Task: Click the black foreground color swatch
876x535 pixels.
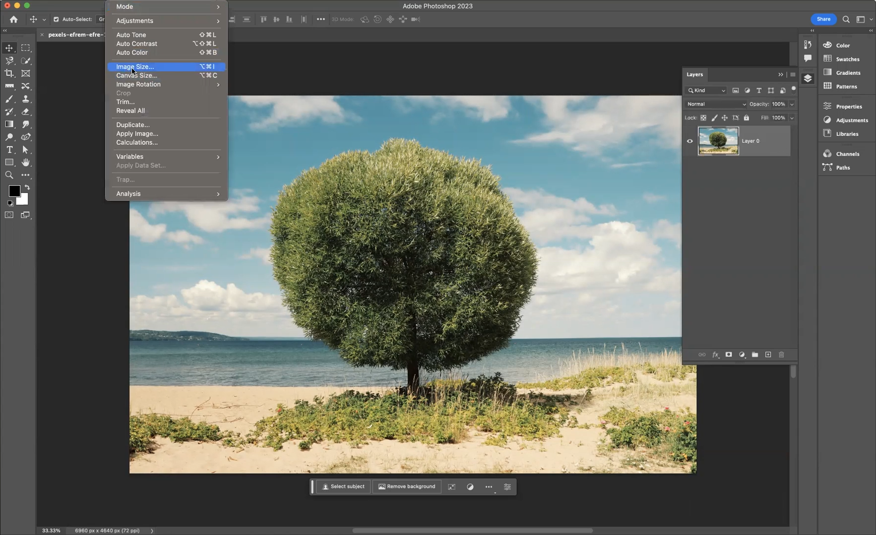Action: tap(14, 191)
